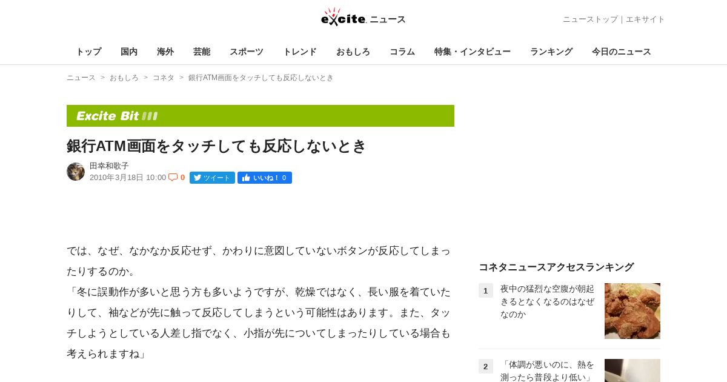The image size is (727, 382).
Task: Select the 芸能 menu item
Action: [202, 52]
